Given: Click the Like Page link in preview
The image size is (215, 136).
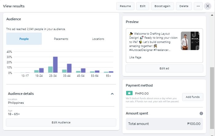Looking at the screenshot, I should pyautogui.click(x=135, y=57).
